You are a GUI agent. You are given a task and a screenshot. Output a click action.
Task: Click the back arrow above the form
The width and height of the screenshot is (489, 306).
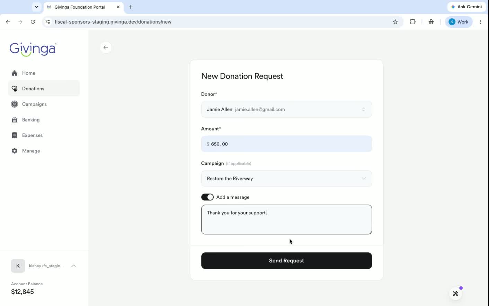(x=106, y=47)
